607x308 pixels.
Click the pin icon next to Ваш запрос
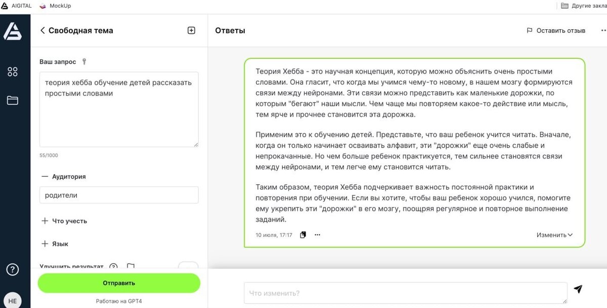(x=83, y=62)
